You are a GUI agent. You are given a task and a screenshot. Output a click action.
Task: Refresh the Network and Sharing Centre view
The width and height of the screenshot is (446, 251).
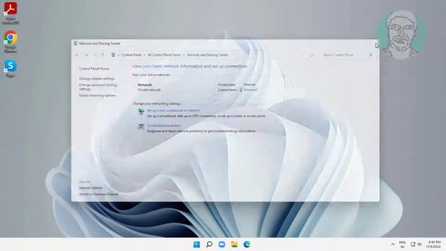(x=312, y=55)
